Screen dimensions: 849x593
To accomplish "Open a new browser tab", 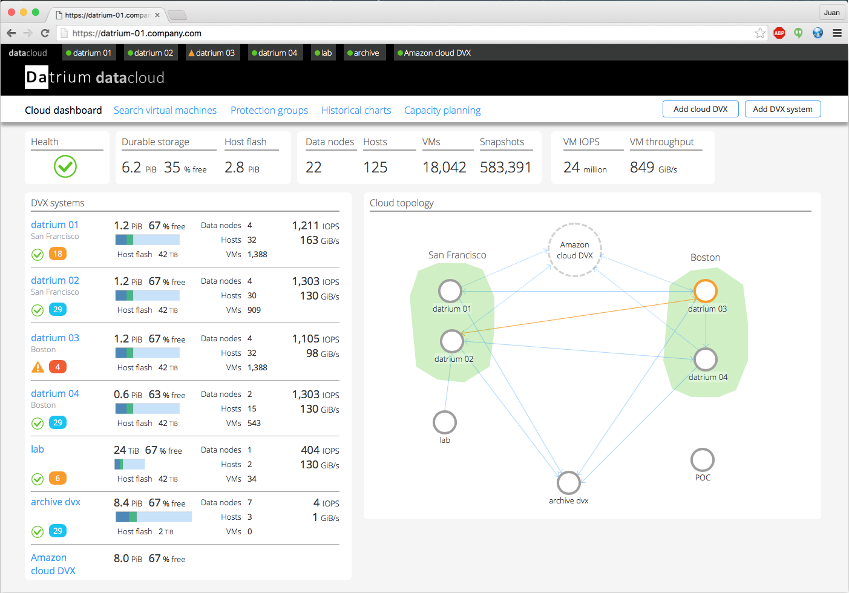I will pos(177,15).
